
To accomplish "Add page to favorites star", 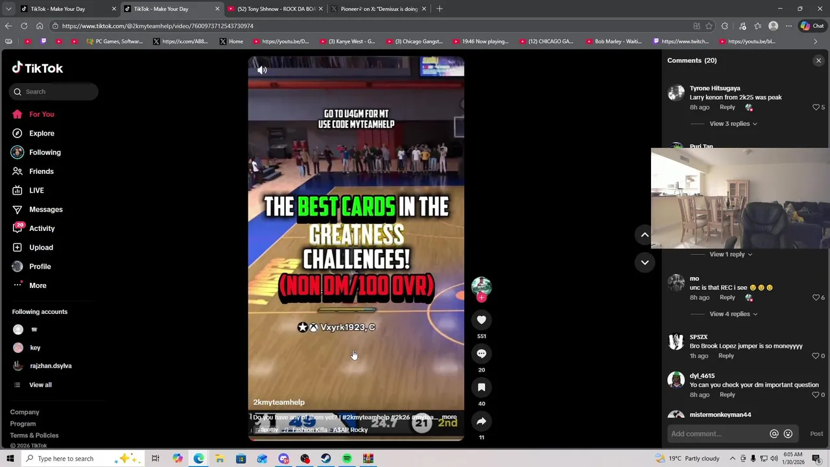I will [x=709, y=26].
